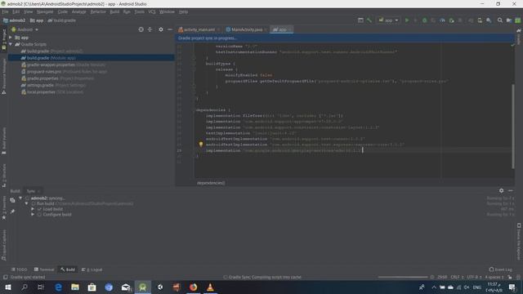
Task: Open VLC from Windows taskbar
Action: click(x=210, y=287)
